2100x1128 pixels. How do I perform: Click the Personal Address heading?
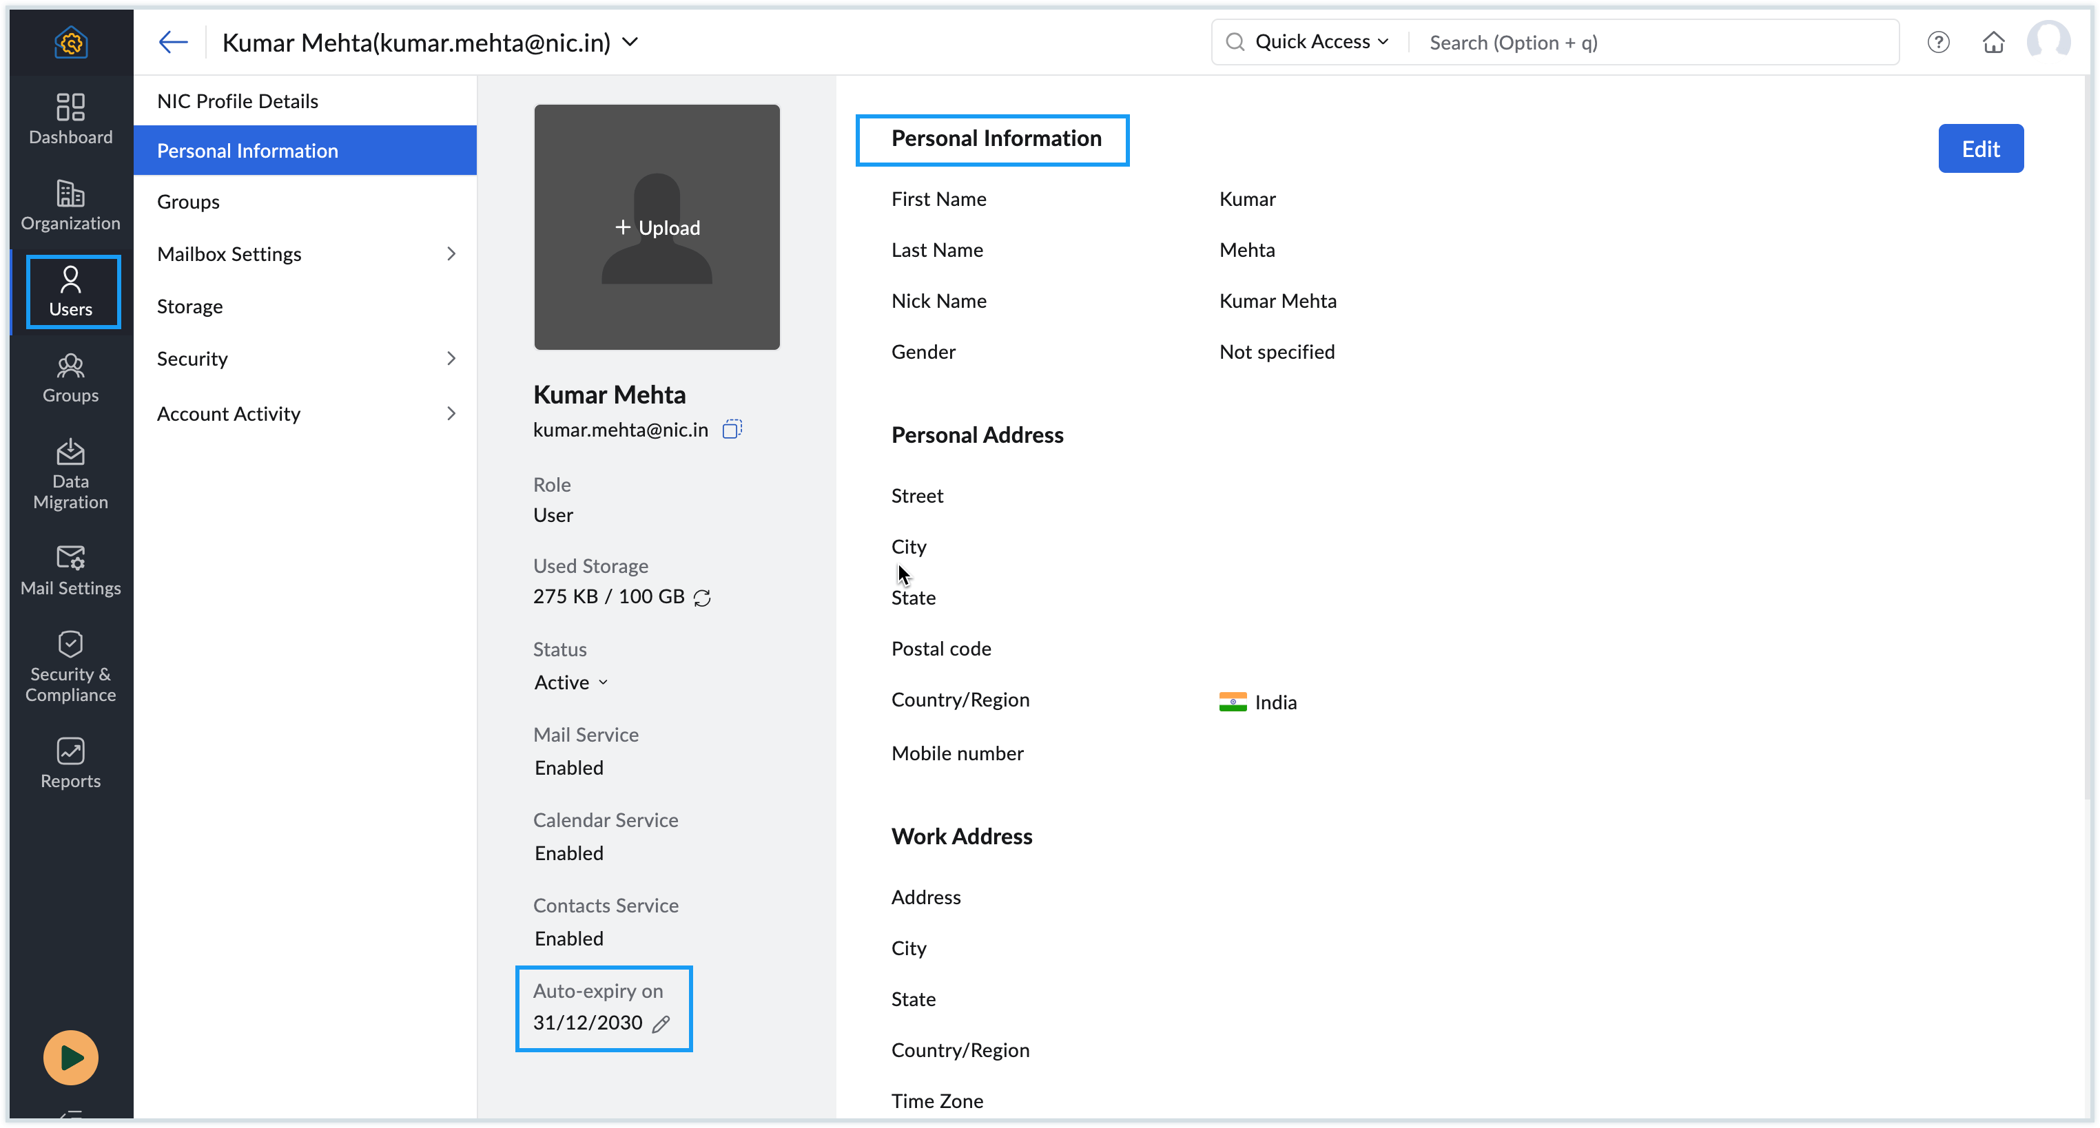977,435
